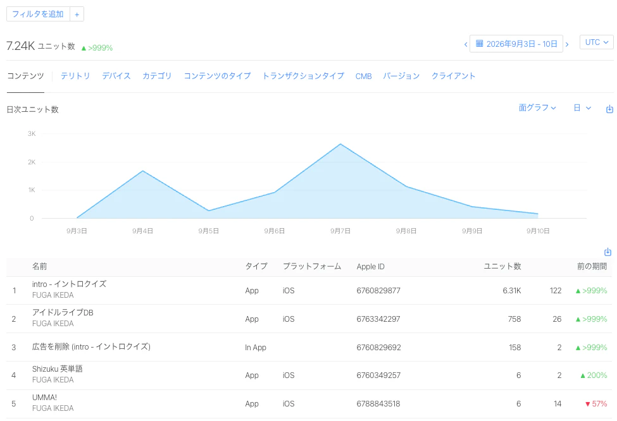Sort by the タイプ column header

(256, 267)
